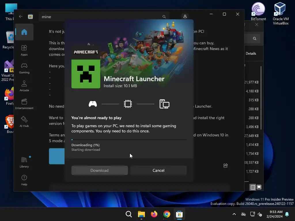The height and width of the screenshot is (221, 295).
Task: Select the This PC desktop icon
Action: tap(10, 12)
